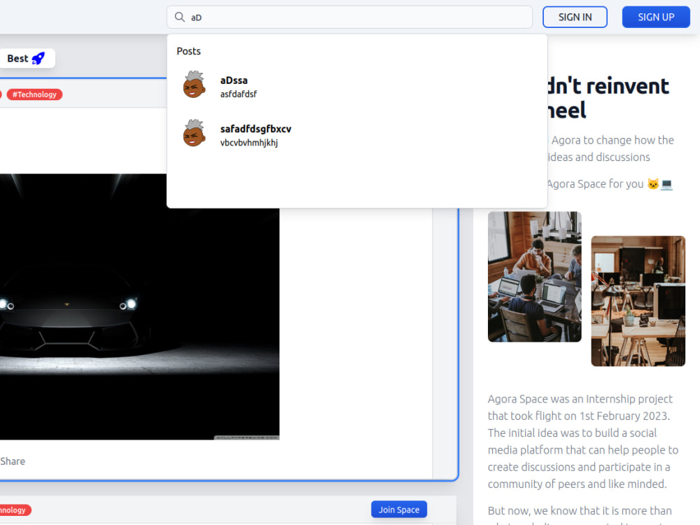Click the asfdafdsf description text

click(239, 94)
